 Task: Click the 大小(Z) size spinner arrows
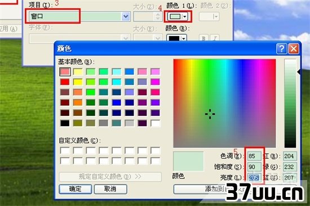point(158,16)
